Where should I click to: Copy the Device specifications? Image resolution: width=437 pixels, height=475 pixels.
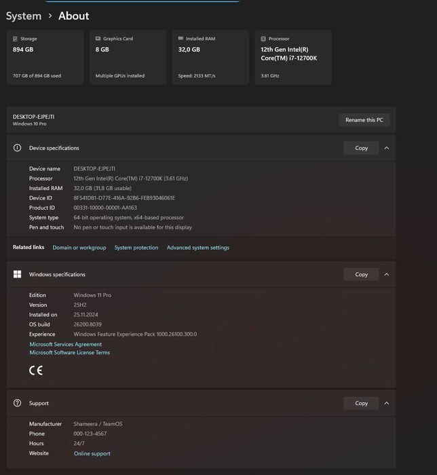(361, 148)
